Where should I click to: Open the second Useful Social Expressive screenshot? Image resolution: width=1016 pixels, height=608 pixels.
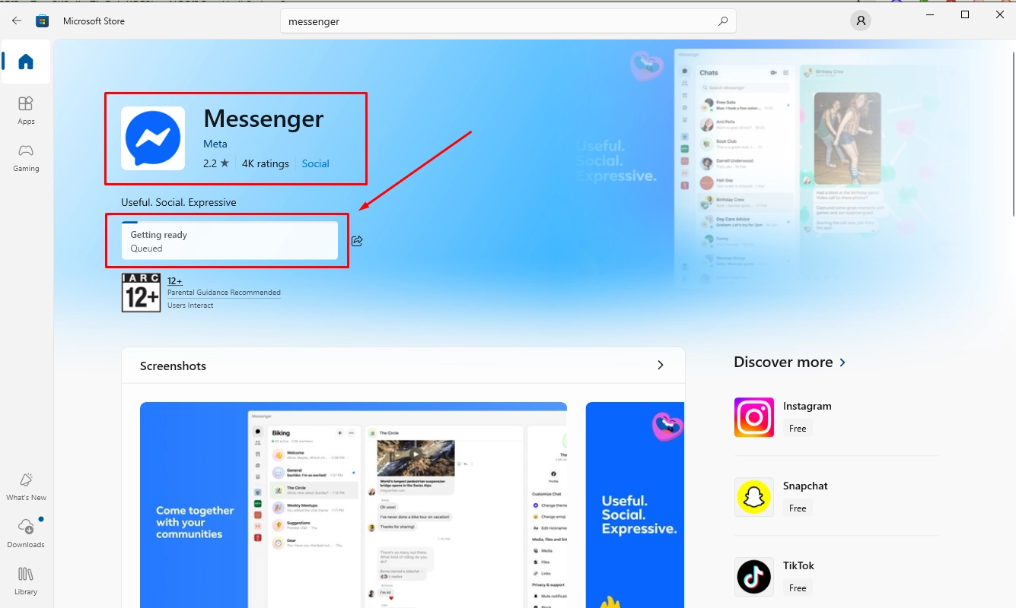635,505
